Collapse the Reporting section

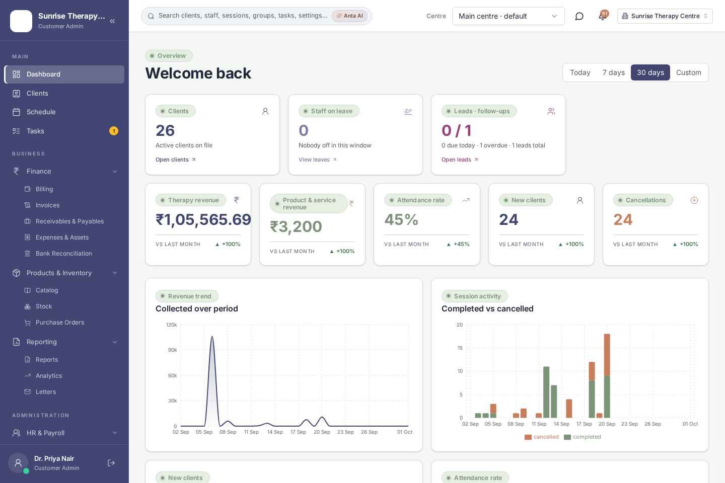tap(115, 342)
